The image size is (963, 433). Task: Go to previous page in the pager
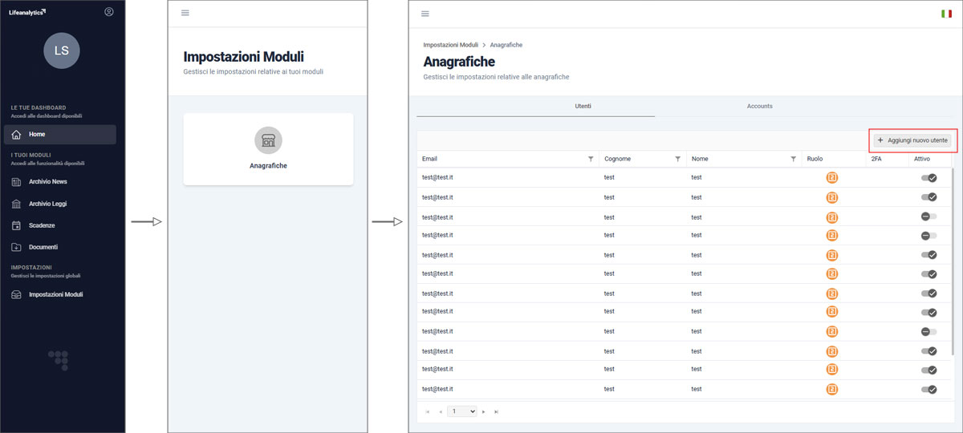coord(439,411)
